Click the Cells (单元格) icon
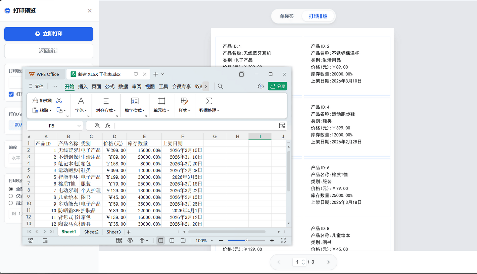 (x=161, y=101)
